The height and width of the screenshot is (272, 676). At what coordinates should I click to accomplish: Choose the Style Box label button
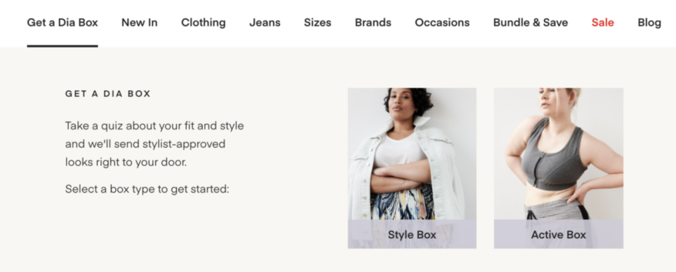click(x=412, y=235)
